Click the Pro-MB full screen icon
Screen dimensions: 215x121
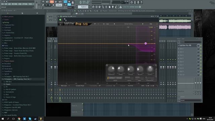click(x=157, y=24)
